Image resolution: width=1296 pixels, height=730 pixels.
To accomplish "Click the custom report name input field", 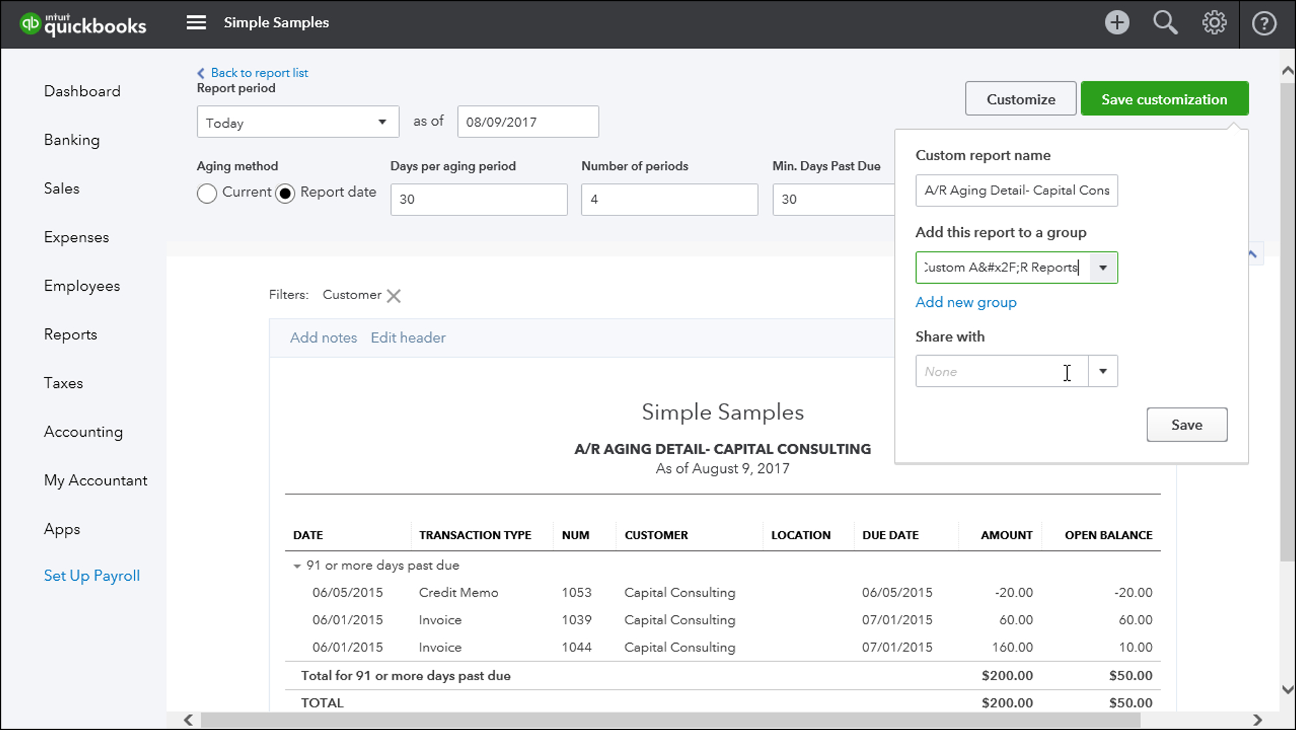I will (x=1016, y=189).
